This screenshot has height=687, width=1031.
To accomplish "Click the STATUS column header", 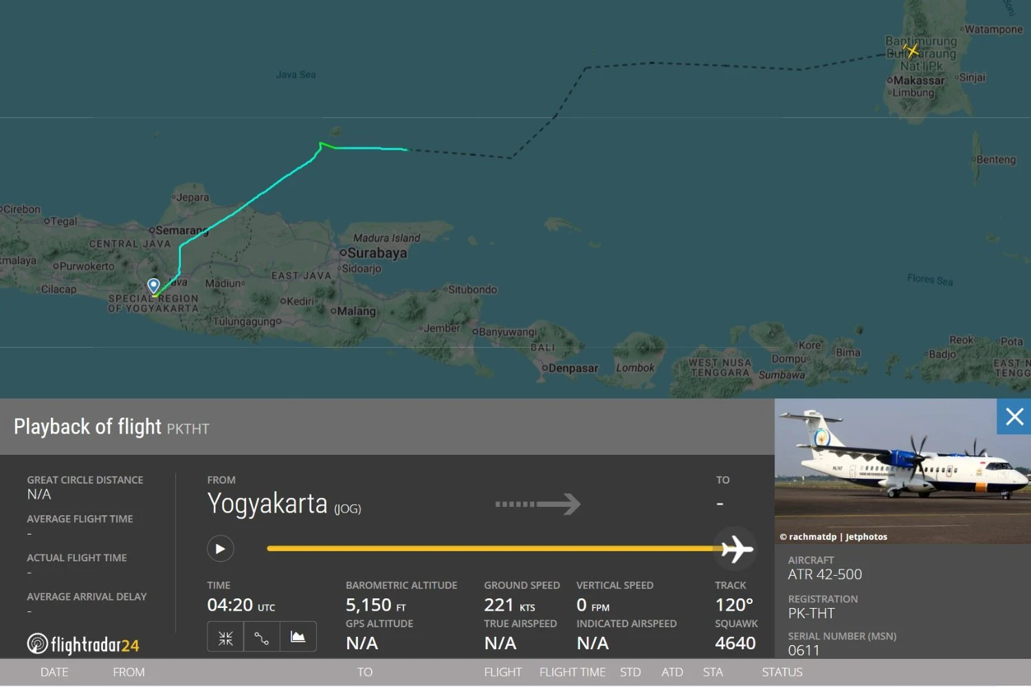I will pyautogui.click(x=781, y=672).
